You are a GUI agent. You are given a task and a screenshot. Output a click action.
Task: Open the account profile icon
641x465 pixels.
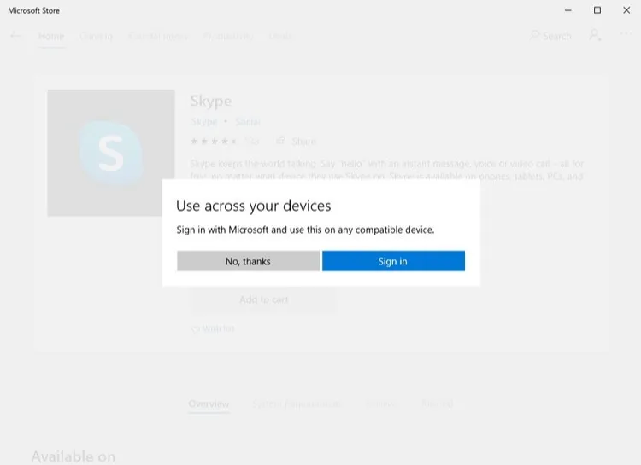tap(595, 35)
